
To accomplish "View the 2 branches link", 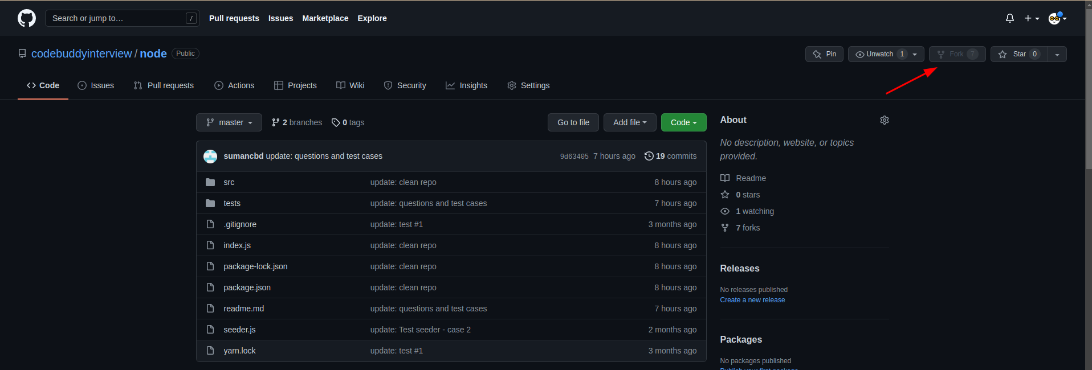I will coord(297,122).
